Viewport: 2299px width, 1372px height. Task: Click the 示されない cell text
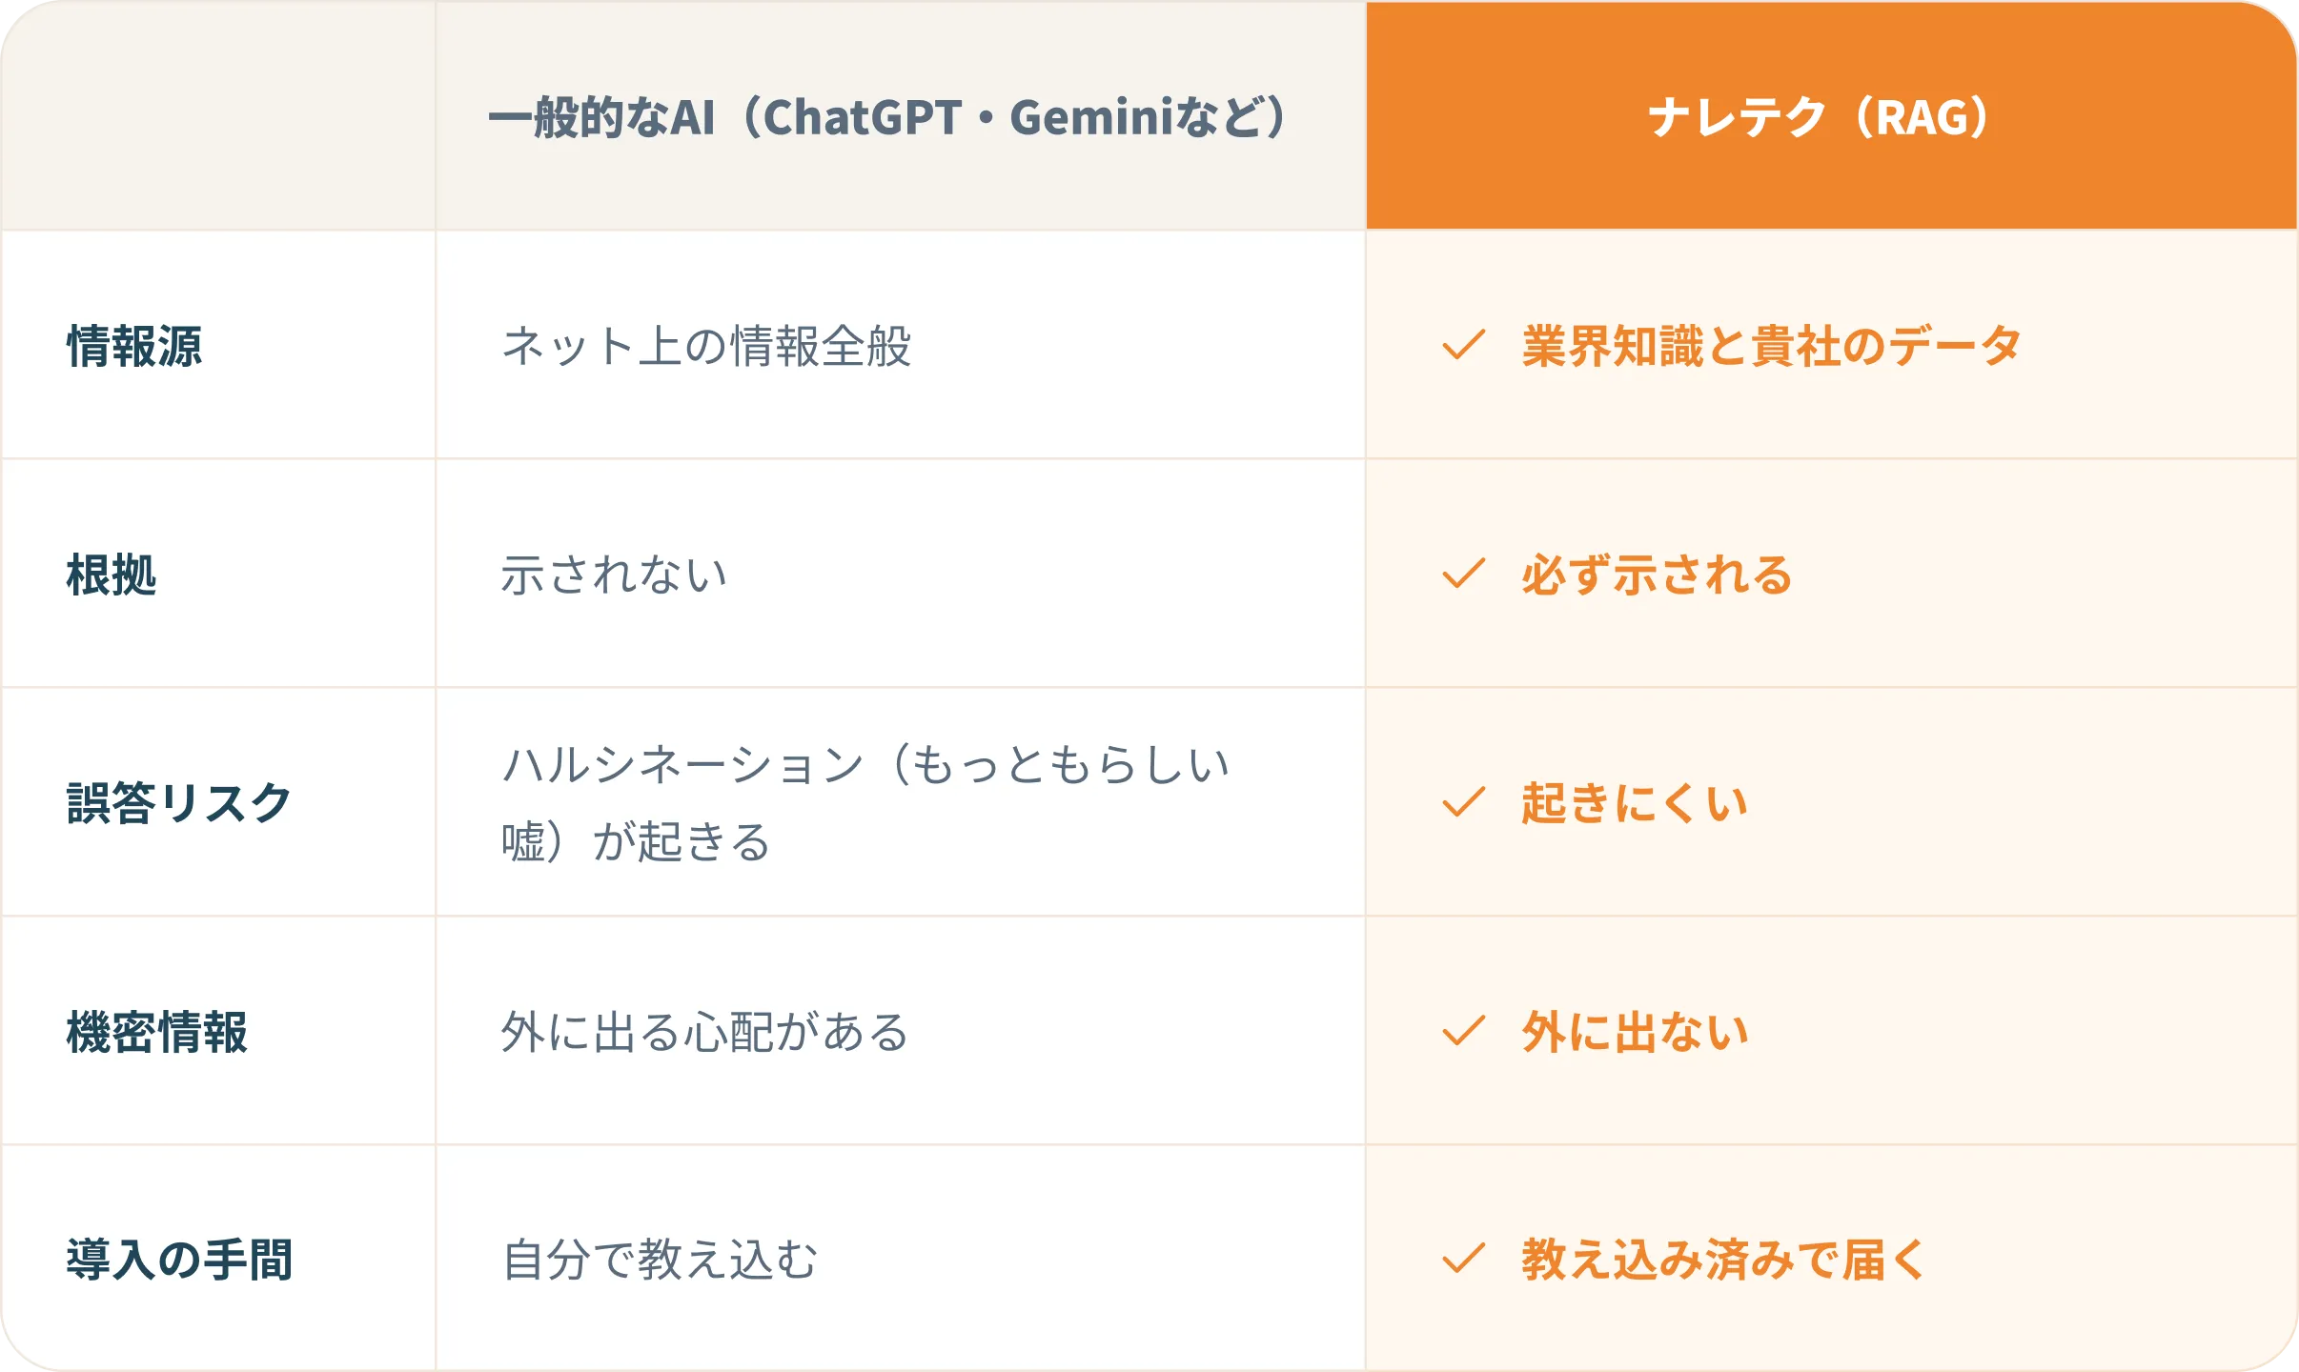(x=615, y=575)
